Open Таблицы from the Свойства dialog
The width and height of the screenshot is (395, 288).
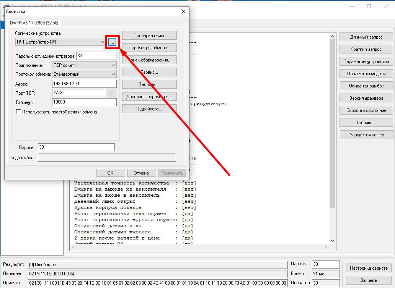pos(149,84)
